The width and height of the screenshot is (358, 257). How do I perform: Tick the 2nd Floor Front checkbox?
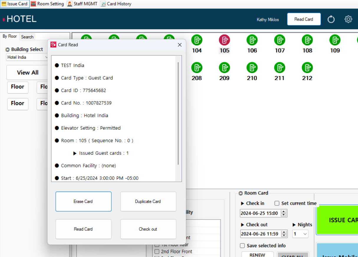(157, 251)
